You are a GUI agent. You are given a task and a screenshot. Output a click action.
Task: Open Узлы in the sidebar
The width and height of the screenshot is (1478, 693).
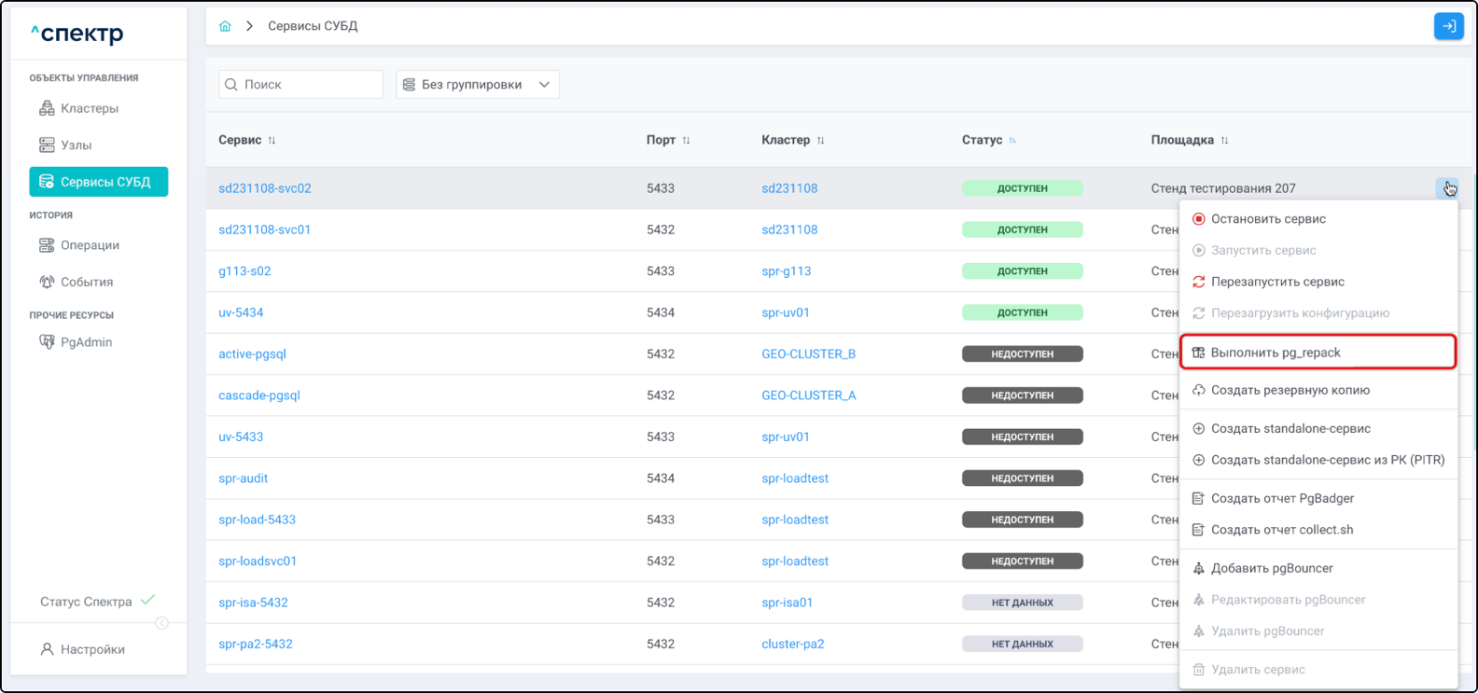coord(76,146)
